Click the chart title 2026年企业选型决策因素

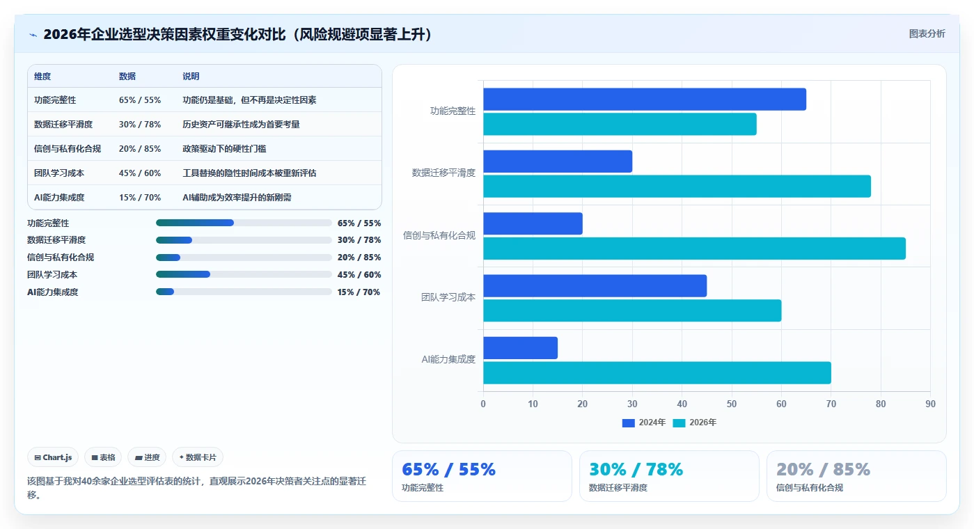pyautogui.click(x=239, y=35)
